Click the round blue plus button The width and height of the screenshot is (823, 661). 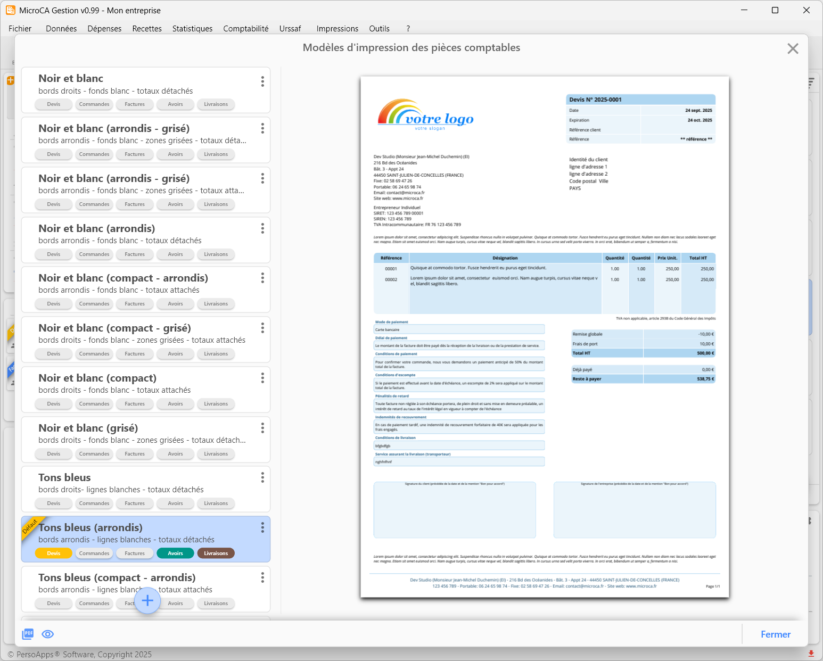[x=147, y=601]
